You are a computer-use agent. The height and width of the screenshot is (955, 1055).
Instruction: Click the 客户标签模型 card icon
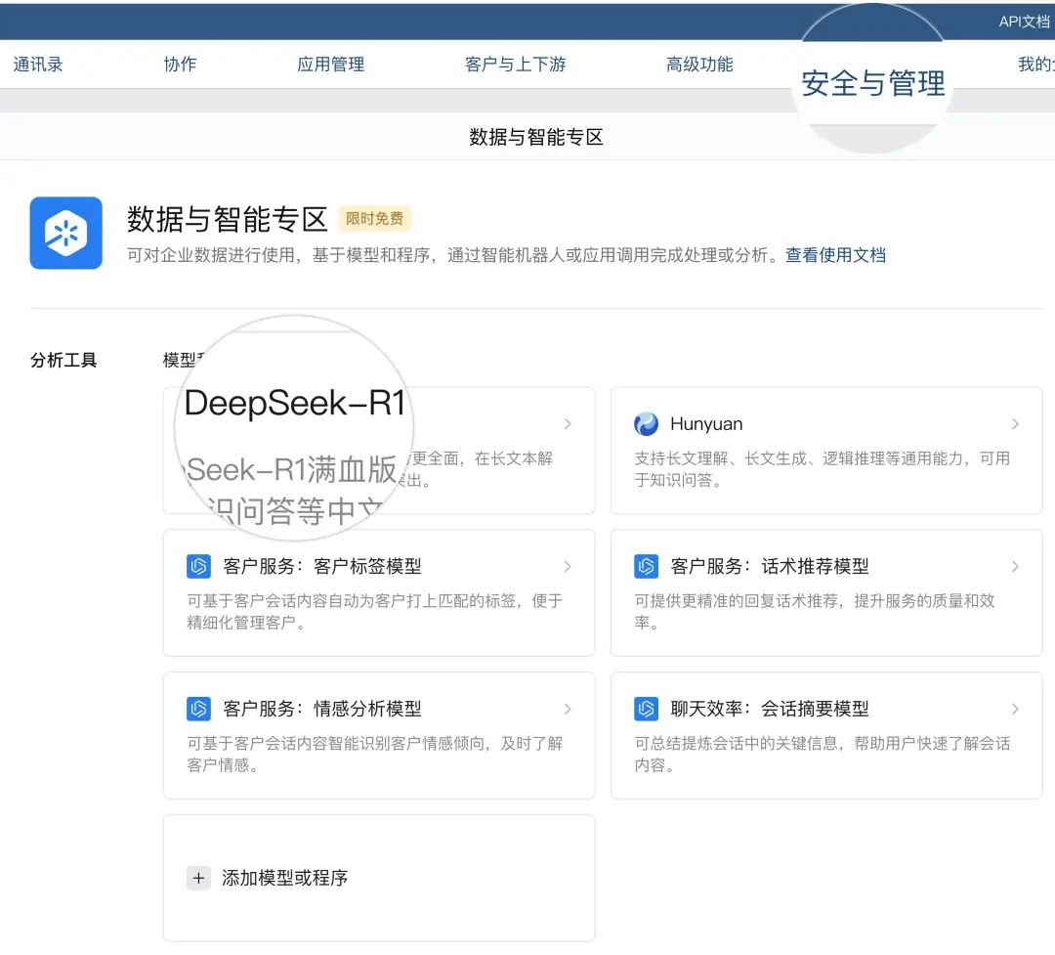click(x=198, y=566)
